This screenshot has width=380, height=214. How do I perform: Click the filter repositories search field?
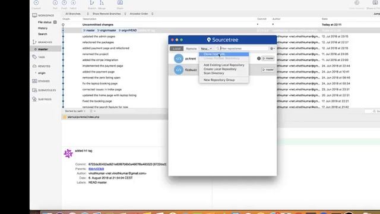pos(242,49)
